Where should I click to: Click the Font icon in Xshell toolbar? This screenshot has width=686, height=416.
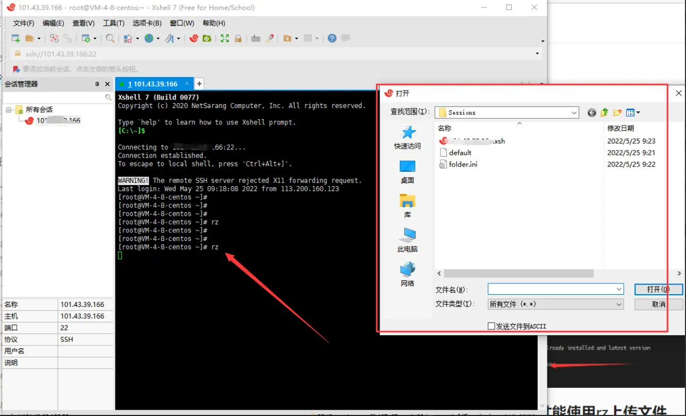pyautogui.click(x=169, y=38)
